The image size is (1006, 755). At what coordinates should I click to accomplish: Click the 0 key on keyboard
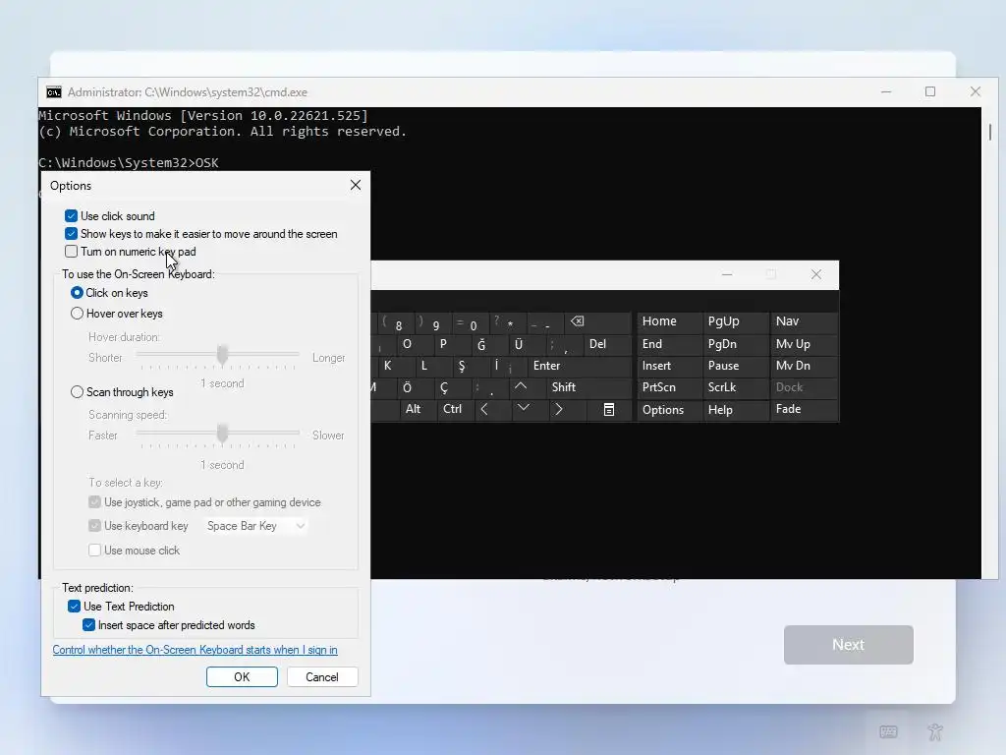[471, 322]
